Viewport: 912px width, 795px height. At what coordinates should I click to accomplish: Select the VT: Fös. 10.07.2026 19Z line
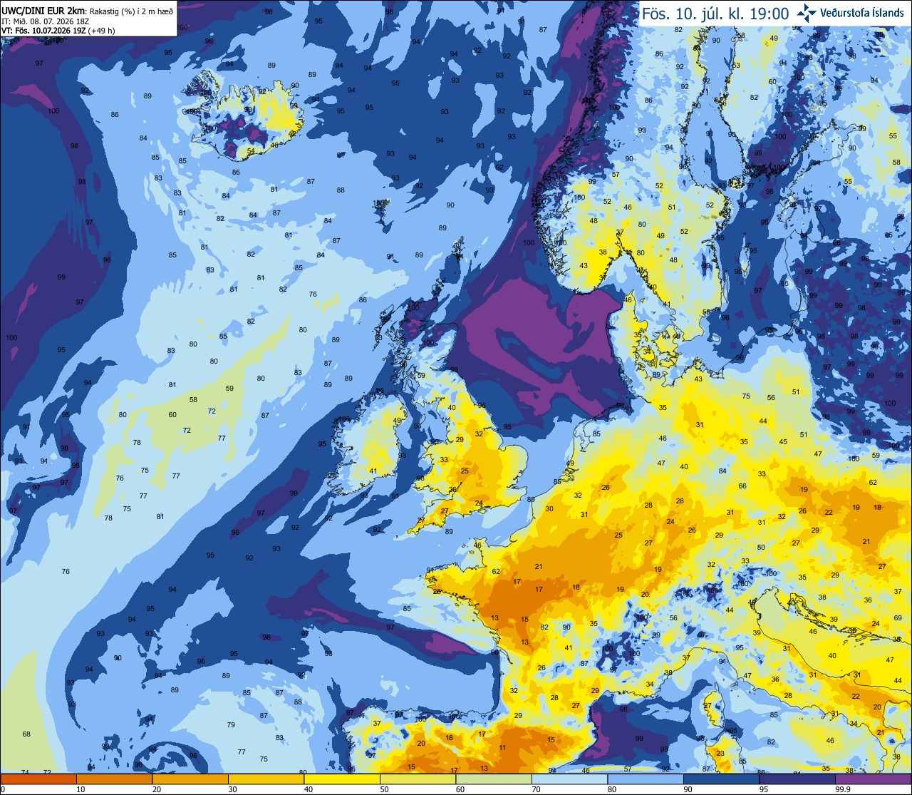[x=53, y=31]
